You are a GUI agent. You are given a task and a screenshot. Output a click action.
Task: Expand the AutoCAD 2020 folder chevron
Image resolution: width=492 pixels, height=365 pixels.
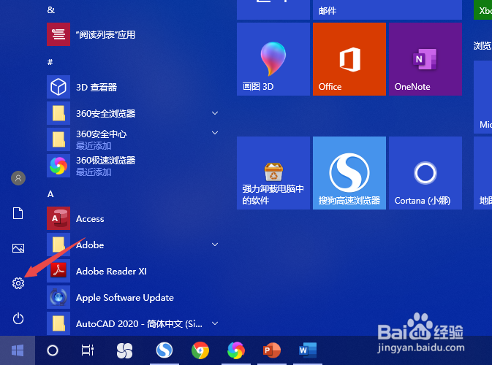215,323
